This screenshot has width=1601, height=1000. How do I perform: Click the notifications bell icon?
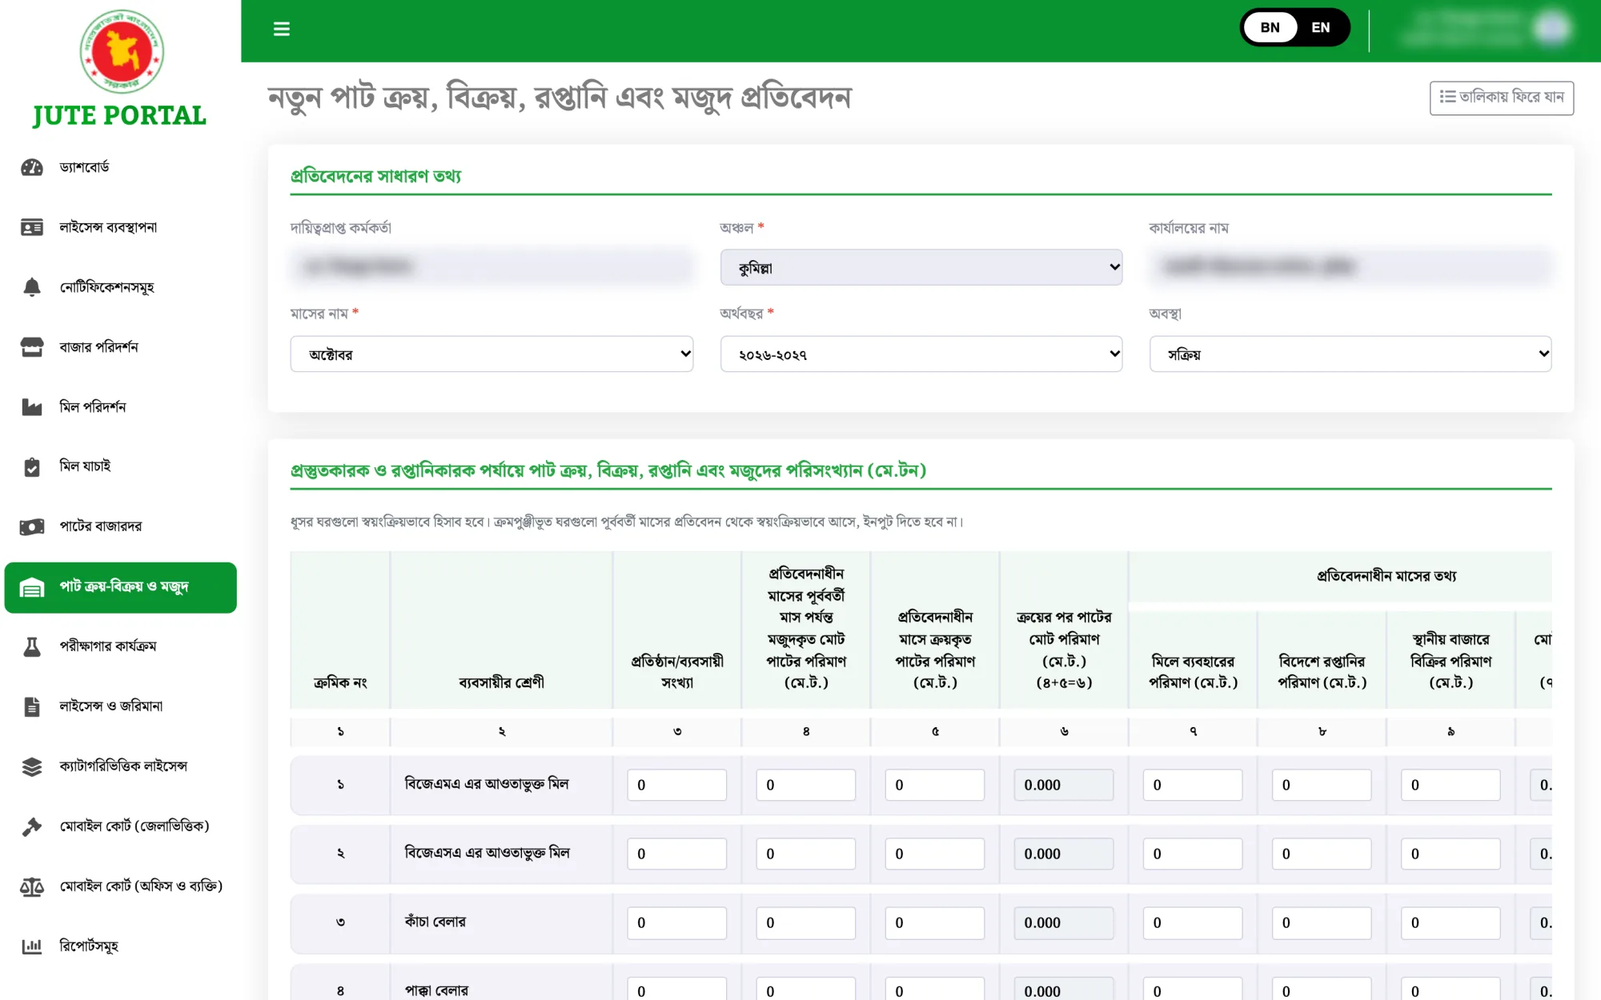click(32, 287)
